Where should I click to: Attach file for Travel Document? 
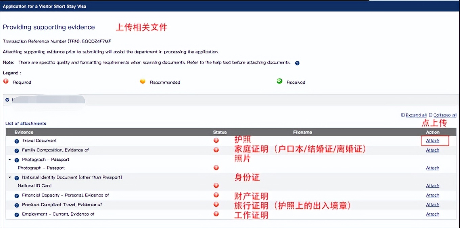pyautogui.click(x=433, y=141)
